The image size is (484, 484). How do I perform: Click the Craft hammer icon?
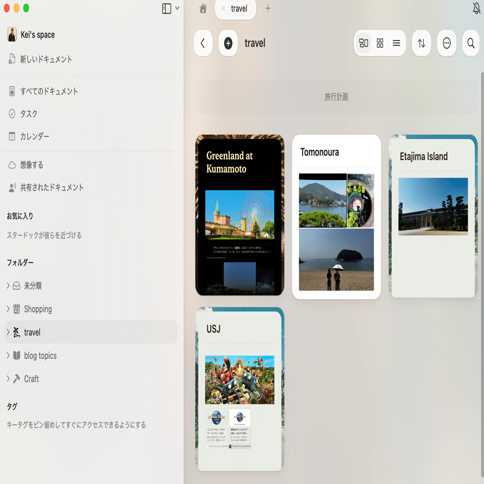[17, 379]
